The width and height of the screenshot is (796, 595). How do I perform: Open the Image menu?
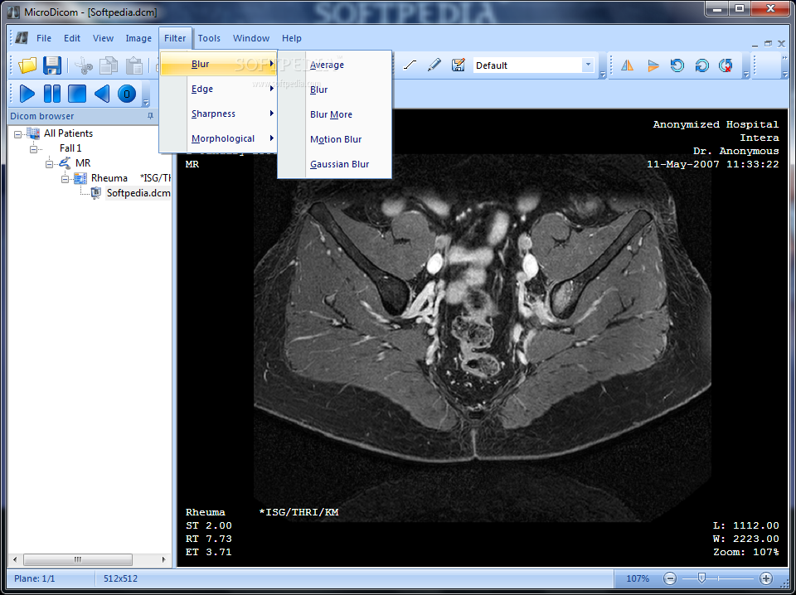(138, 38)
